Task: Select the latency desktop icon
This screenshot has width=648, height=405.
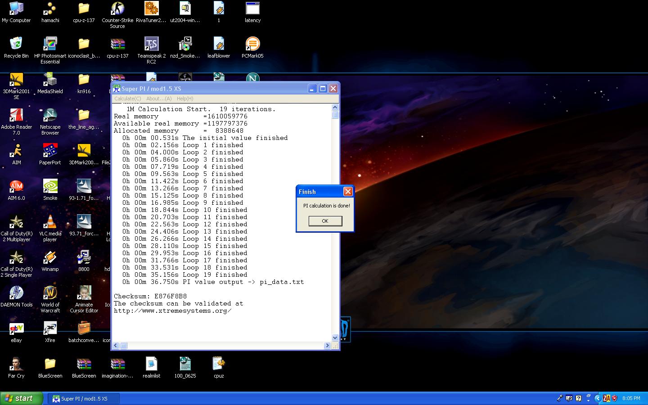Action: click(x=252, y=12)
